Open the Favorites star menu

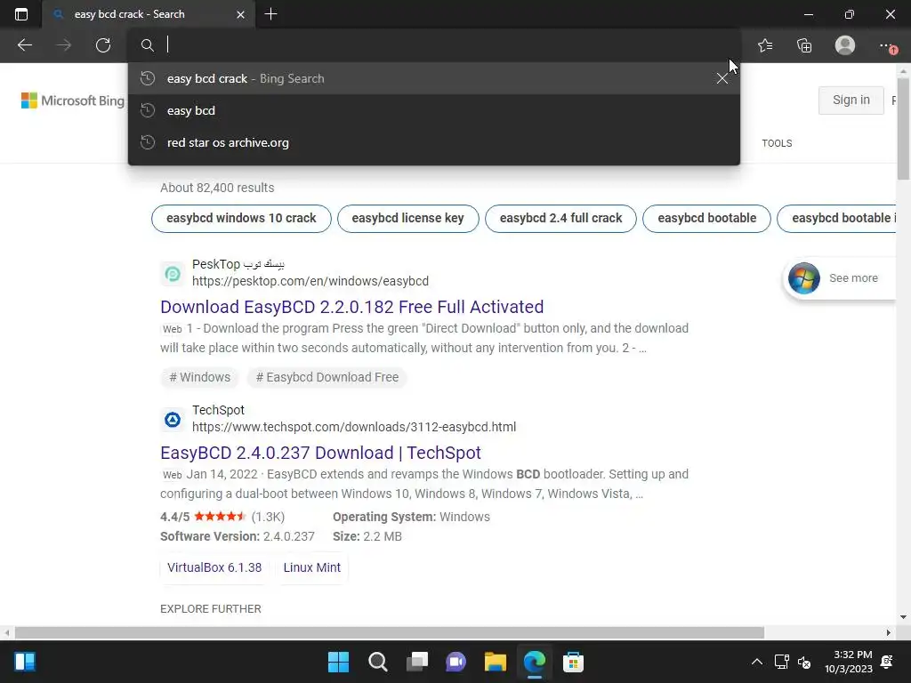tap(765, 45)
